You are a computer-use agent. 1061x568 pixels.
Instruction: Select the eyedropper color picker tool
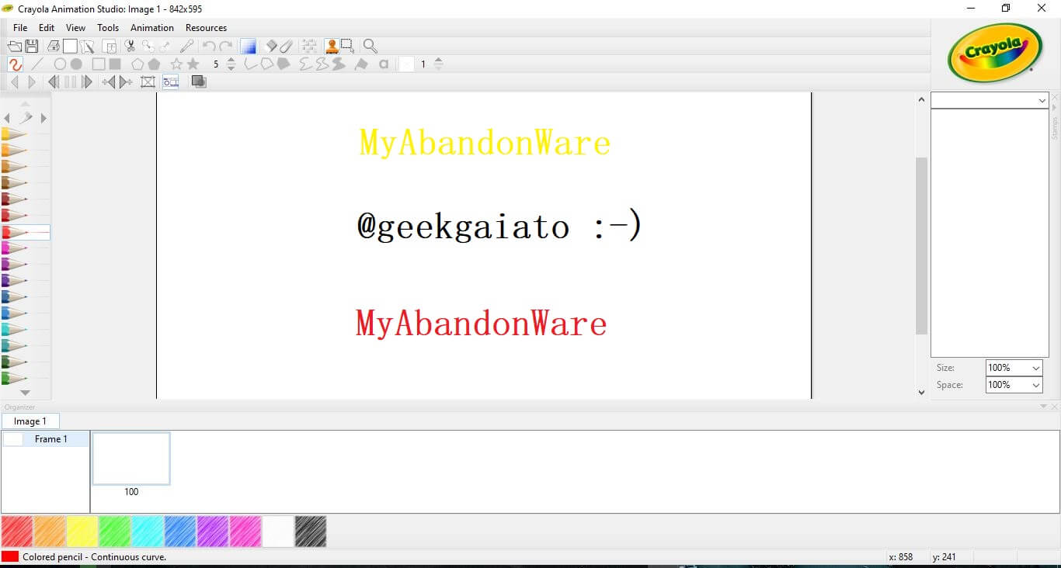pos(187,47)
